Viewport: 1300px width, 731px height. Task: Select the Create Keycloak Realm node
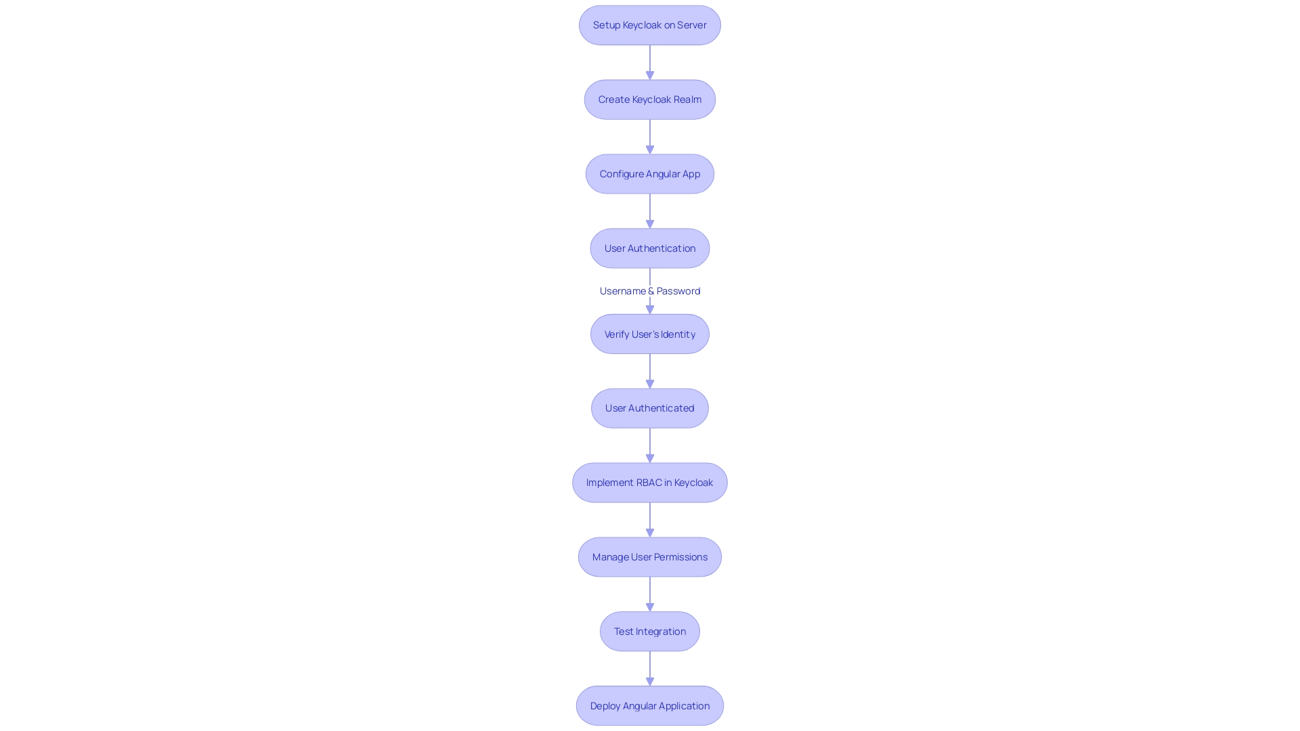pyautogui.click(x=650, y=99)
